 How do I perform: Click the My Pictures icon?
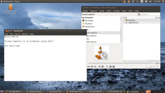coord(83,26)
